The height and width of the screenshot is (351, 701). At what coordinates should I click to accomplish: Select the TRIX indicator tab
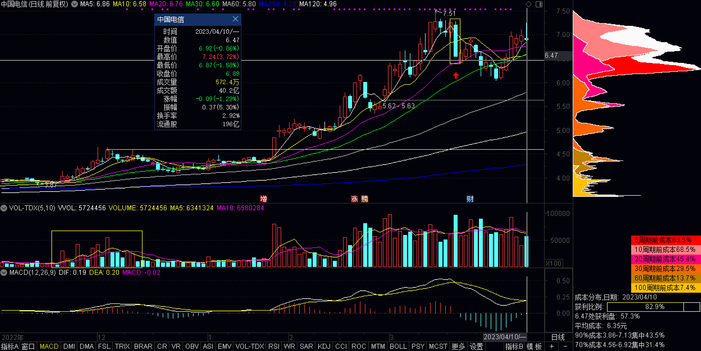122,347
